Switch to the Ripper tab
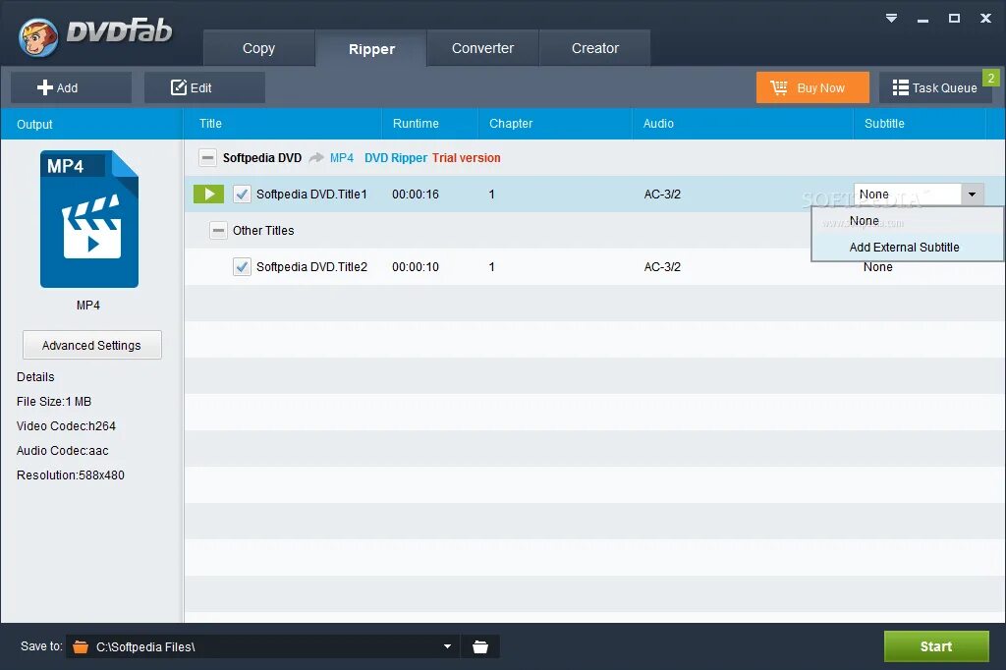 pyautogui.click(x=371, y=49)
